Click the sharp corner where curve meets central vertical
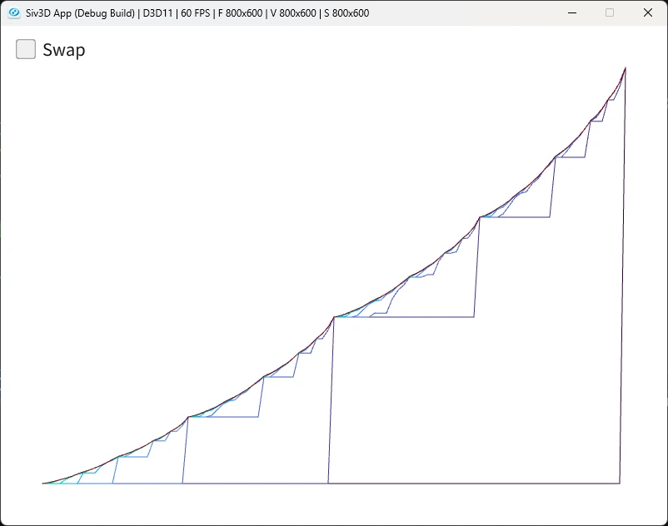 334,317
